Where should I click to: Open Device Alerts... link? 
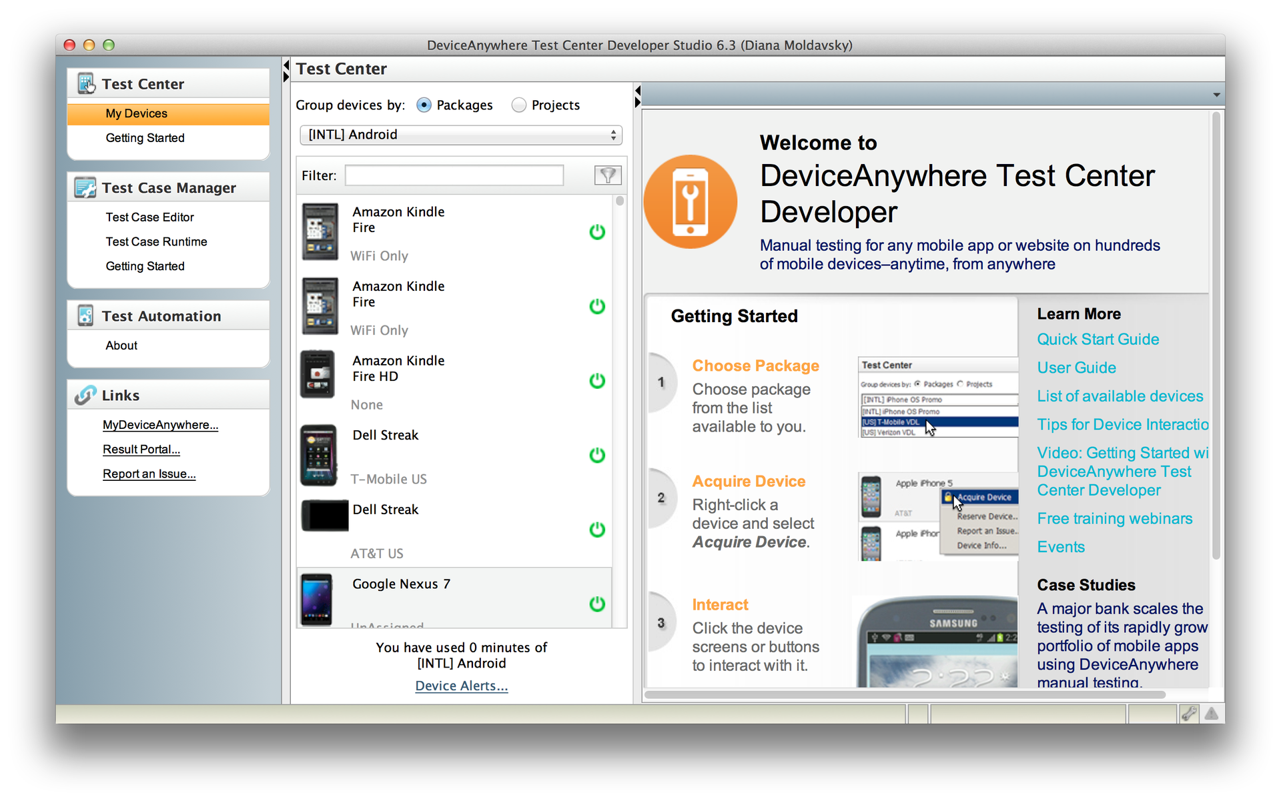(x=461, y=686)
